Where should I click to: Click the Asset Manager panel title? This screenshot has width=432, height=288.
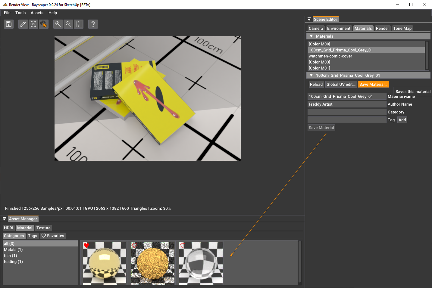pos(23,219)
